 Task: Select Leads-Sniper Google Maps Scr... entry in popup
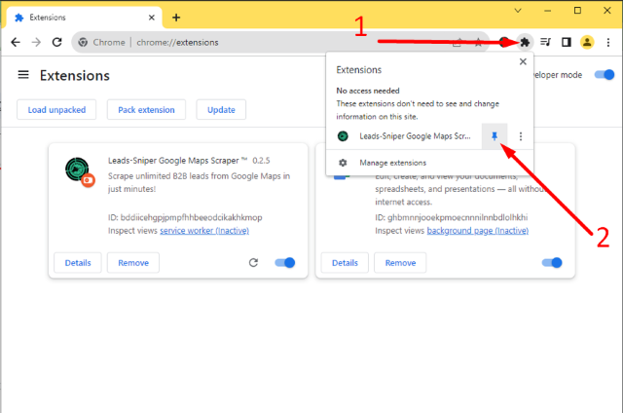[x=415, y=136]
